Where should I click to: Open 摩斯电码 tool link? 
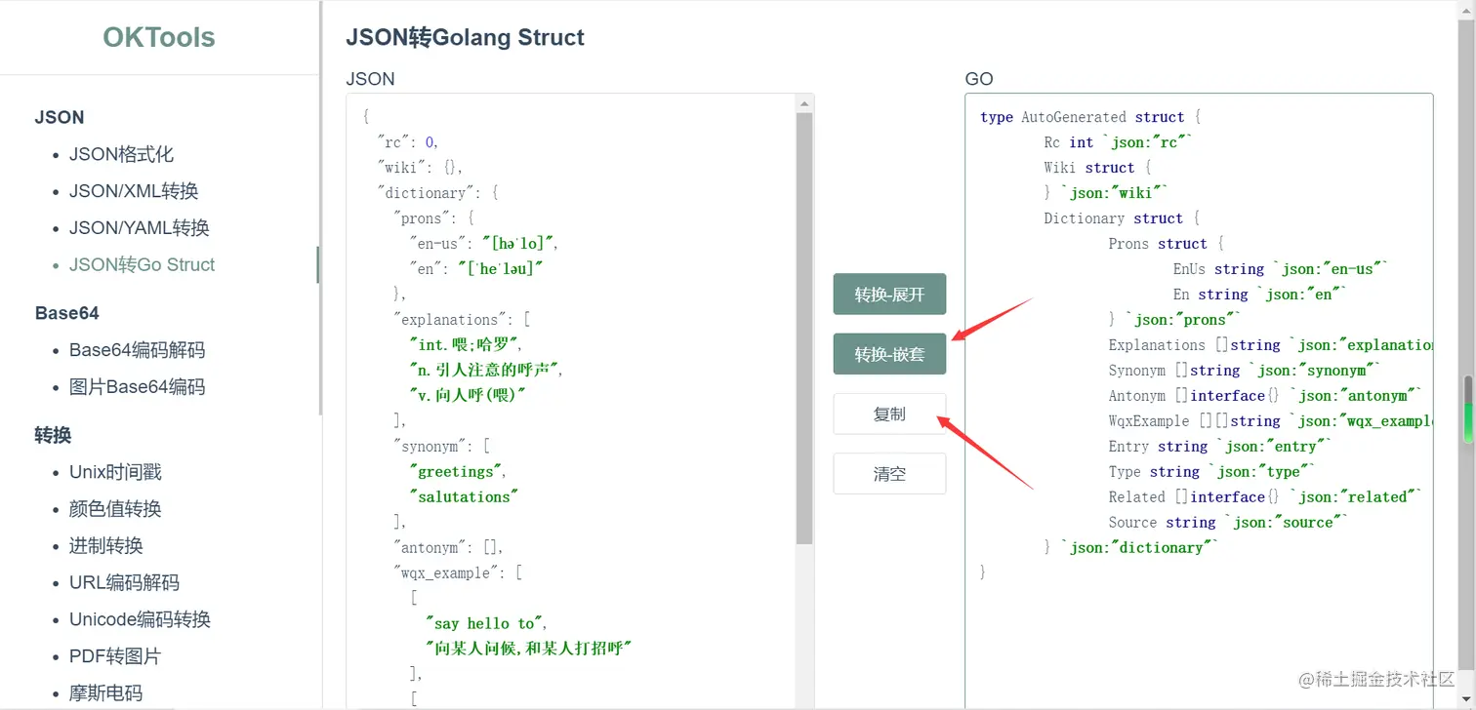tap(105, 693)
